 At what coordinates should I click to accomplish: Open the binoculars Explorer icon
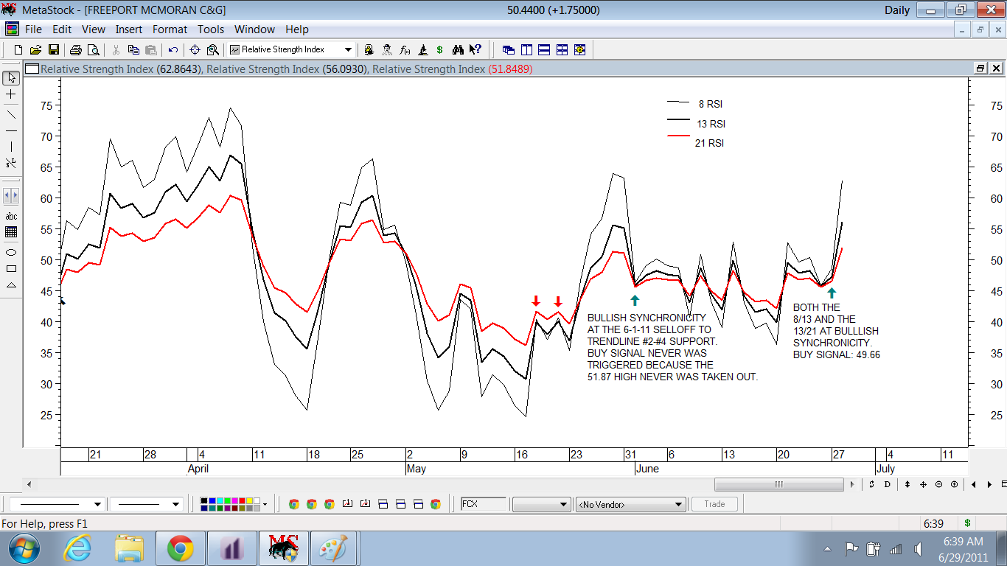point(458,50)
